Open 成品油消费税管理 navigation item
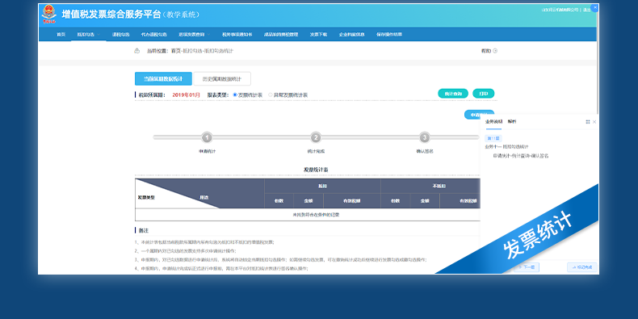 coord(281,35)
